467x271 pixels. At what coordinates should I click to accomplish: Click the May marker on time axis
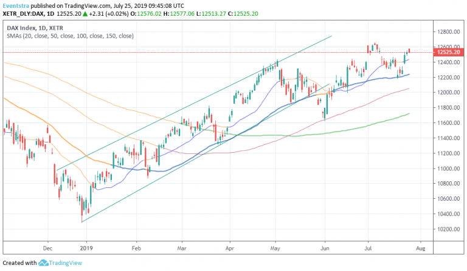pos(275,249)
